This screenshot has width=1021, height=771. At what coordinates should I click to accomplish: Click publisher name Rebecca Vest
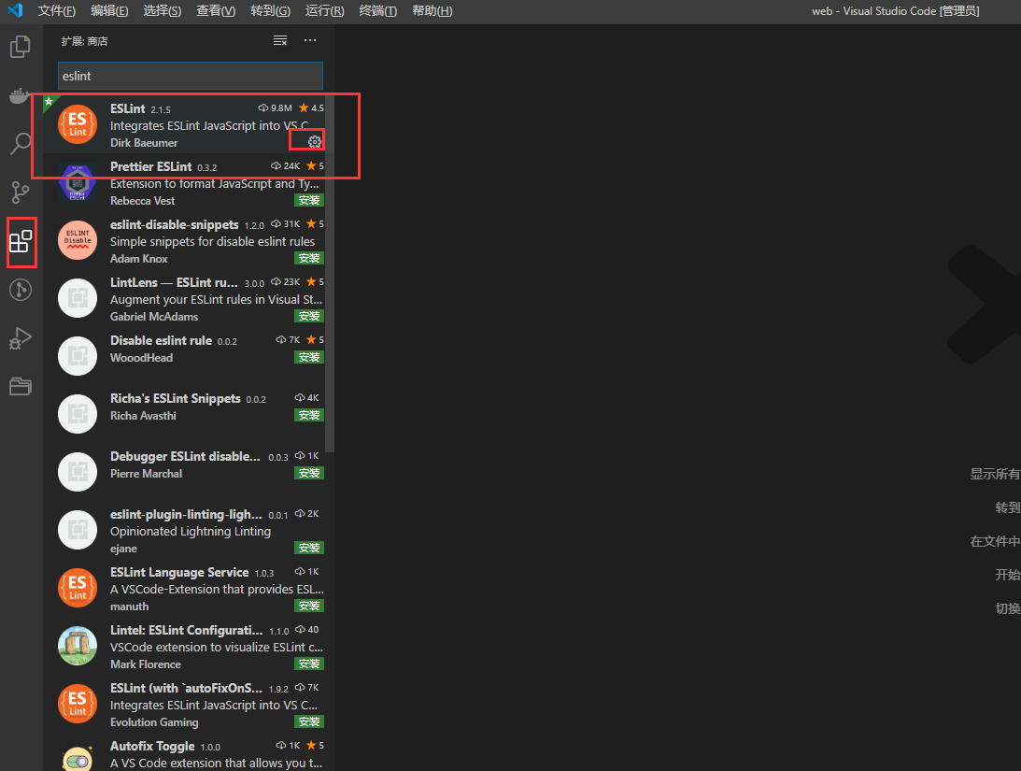click(143, 201)
